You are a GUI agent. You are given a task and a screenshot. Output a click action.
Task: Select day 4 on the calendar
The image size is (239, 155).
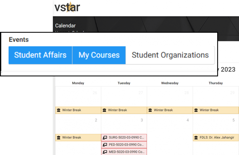click(188, 120)
